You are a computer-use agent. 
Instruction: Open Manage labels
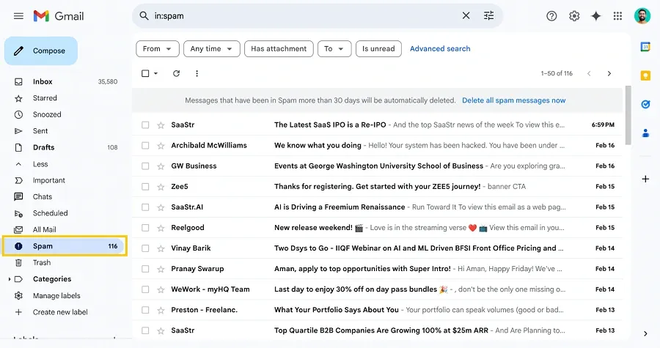tap(56, 295)
